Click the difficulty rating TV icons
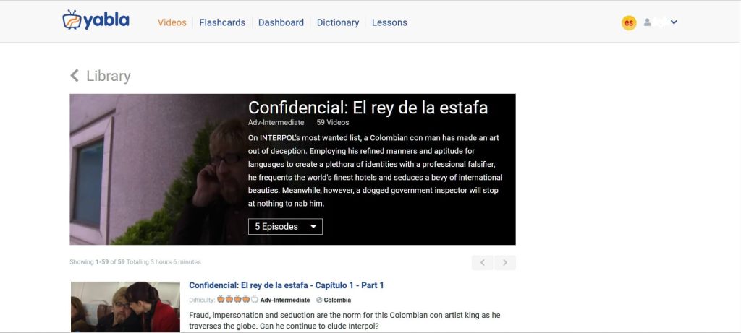The width and height of the screenshot is (741, 333). tap(237, 300)
